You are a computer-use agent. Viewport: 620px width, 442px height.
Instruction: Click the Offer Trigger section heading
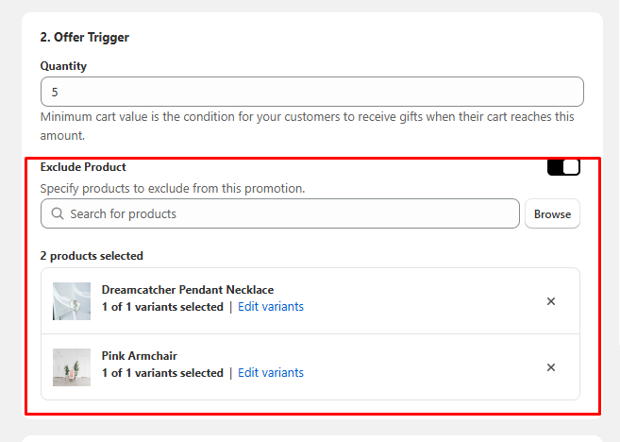[x=85, y=37]
